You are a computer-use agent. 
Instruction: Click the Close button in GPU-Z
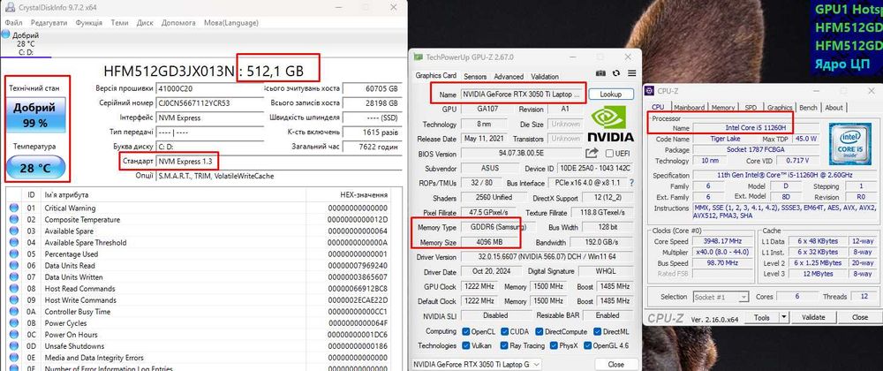point(616,364)
